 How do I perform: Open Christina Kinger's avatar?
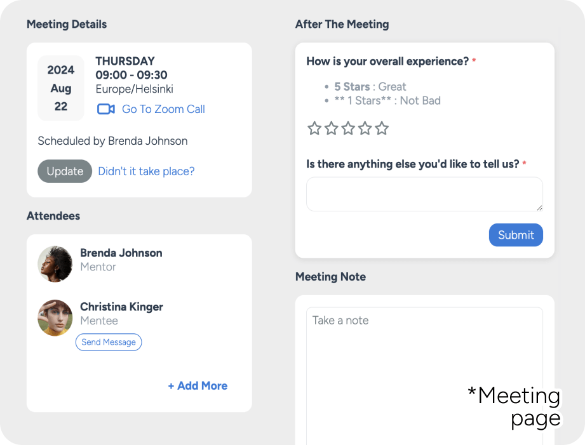(x=55, y=318)
